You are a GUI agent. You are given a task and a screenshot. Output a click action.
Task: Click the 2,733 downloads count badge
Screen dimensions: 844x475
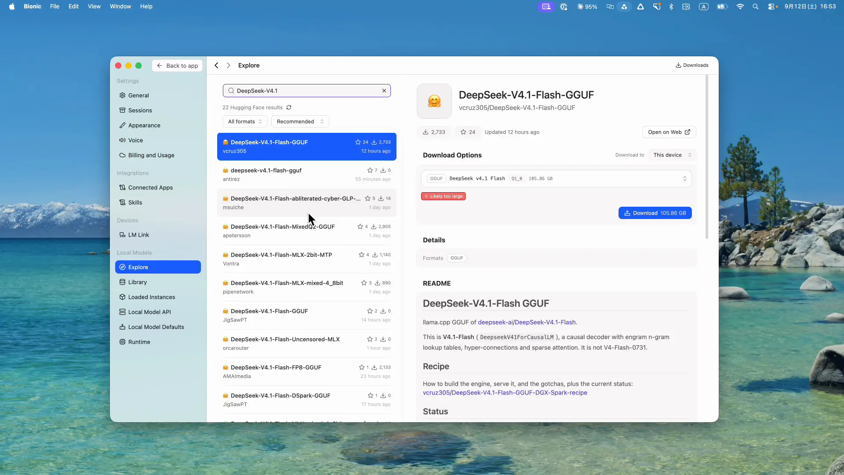click(x=434, y=132)
